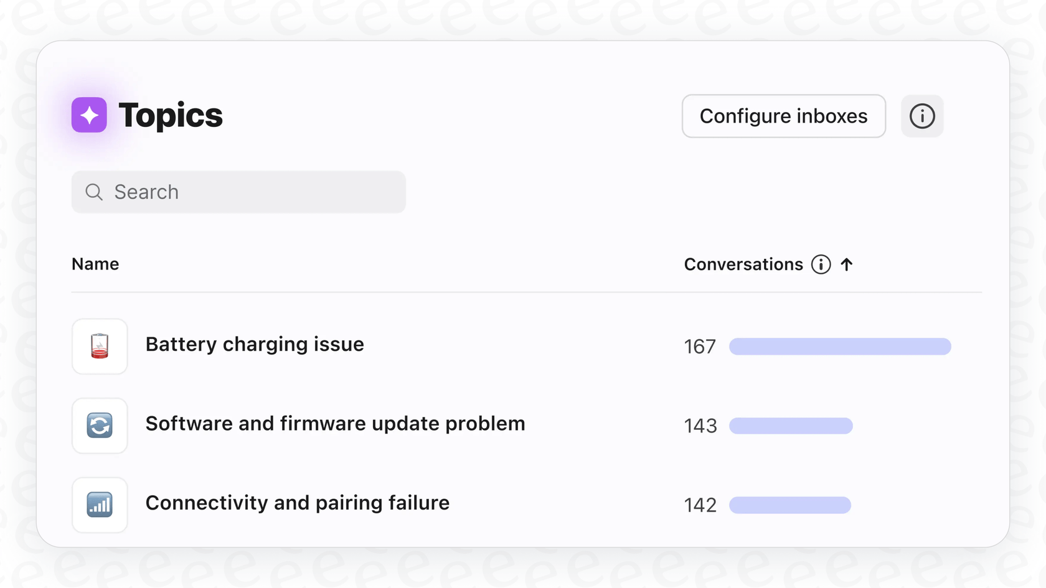Select the Topics heading
1046x588 pixels.
point(170,114)
